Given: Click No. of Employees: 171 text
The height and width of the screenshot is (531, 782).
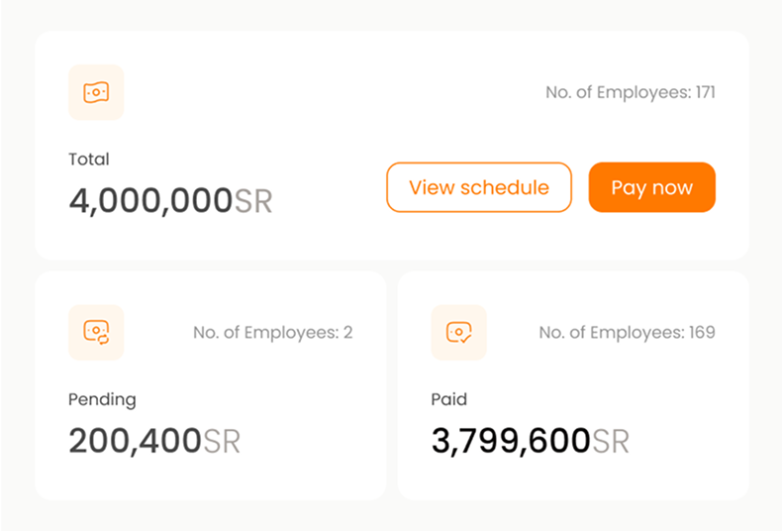Looking at the screenshot, I should click(x=631, y=92).
